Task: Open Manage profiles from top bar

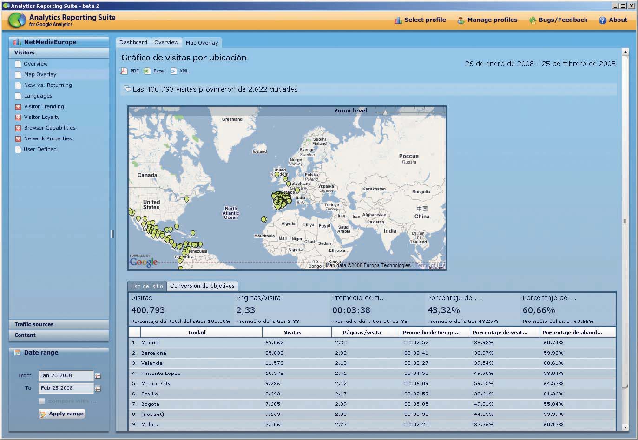Action: pos(487,20)
